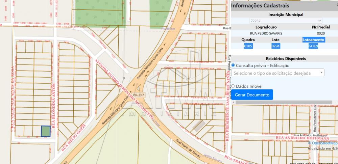Click the Informações Cadastrais panel header

pos(260,6)
